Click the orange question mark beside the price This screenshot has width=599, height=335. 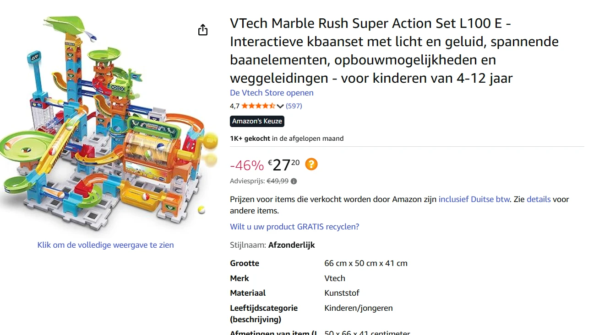[x=311, y=164]
